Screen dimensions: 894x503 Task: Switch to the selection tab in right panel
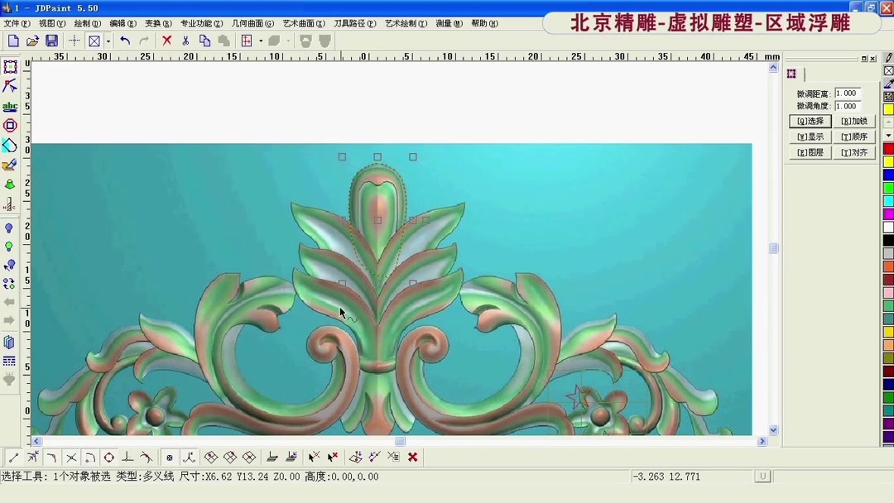(791, 74)
